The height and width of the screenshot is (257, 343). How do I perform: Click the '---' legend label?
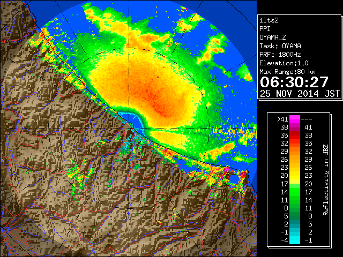point(307,119)
